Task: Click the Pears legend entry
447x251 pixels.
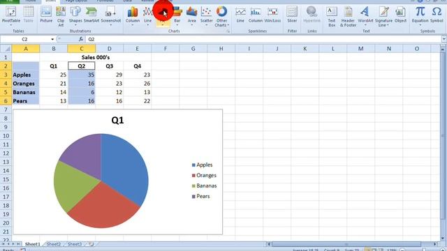Action: tap(200, 197)
